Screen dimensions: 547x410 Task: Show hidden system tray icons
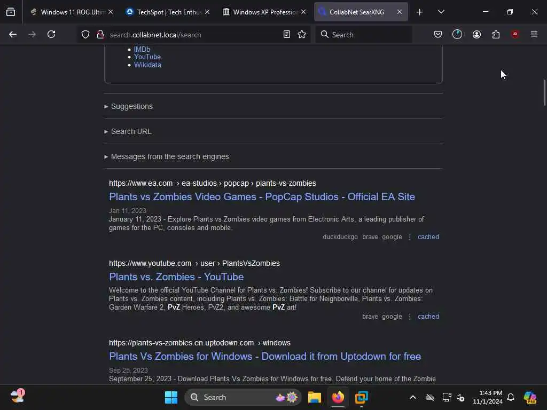[413, 397]
